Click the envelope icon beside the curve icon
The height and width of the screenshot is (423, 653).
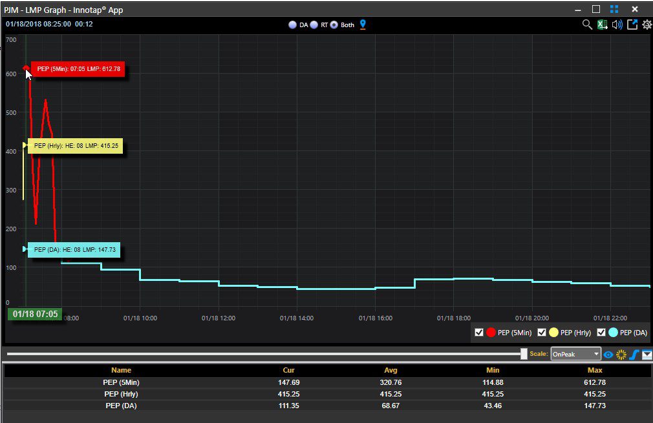(x=647, y=355)
